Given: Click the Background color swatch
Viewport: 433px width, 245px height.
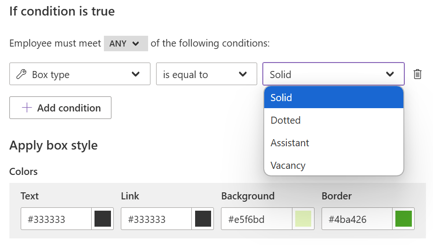Looking at the screenshot, I should [x=303, y=219].
